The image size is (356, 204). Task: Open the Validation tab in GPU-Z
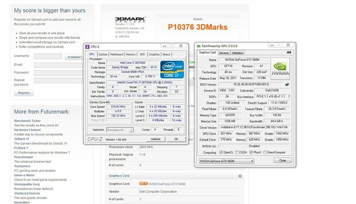[238, 53]
